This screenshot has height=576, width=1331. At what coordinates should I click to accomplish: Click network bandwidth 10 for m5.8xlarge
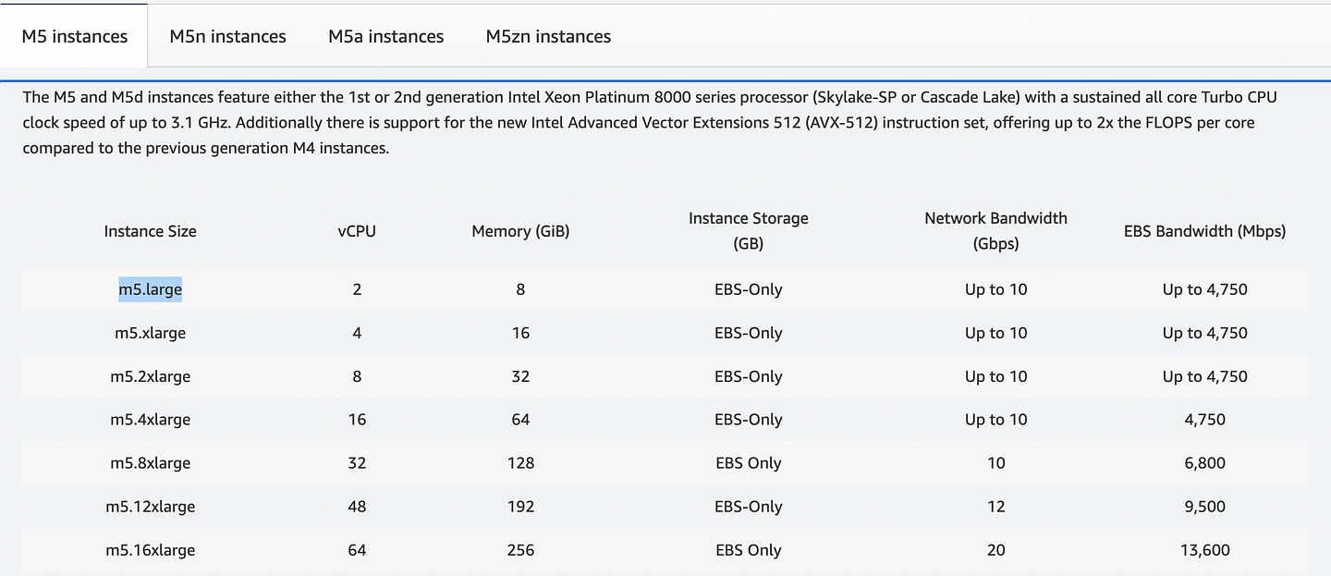coord(995,463)
